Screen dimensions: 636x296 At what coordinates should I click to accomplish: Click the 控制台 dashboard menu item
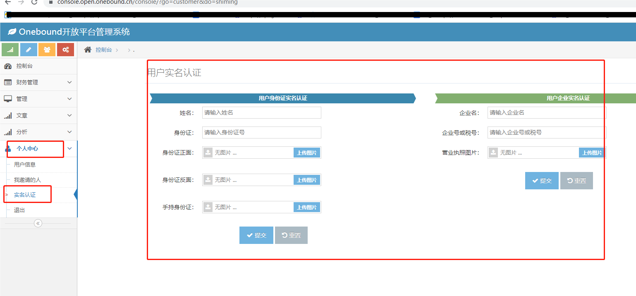coord(24,66)
